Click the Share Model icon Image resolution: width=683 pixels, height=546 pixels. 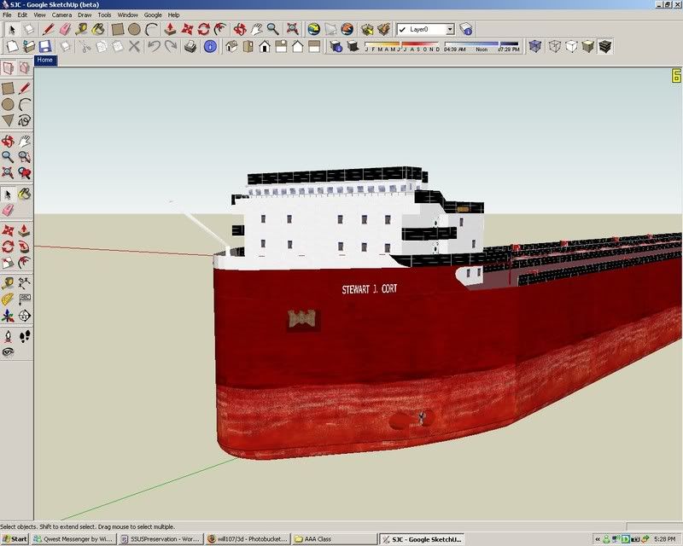click(383, 29)
